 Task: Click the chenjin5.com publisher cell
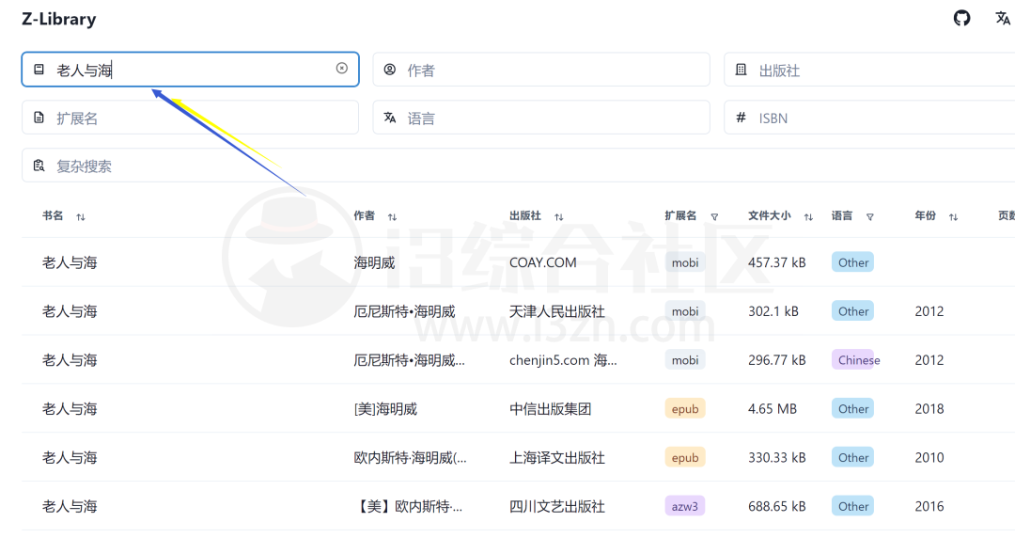(563, 359)
